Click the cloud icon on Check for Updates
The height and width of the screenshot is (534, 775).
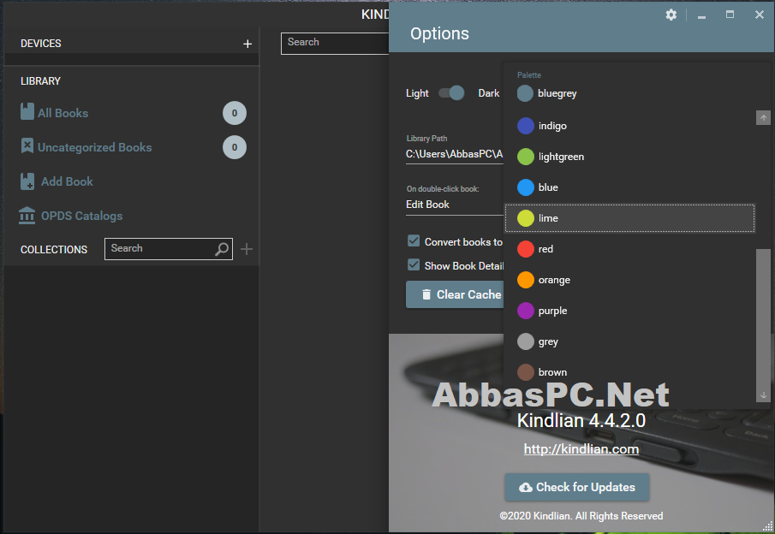coord(526,487)
